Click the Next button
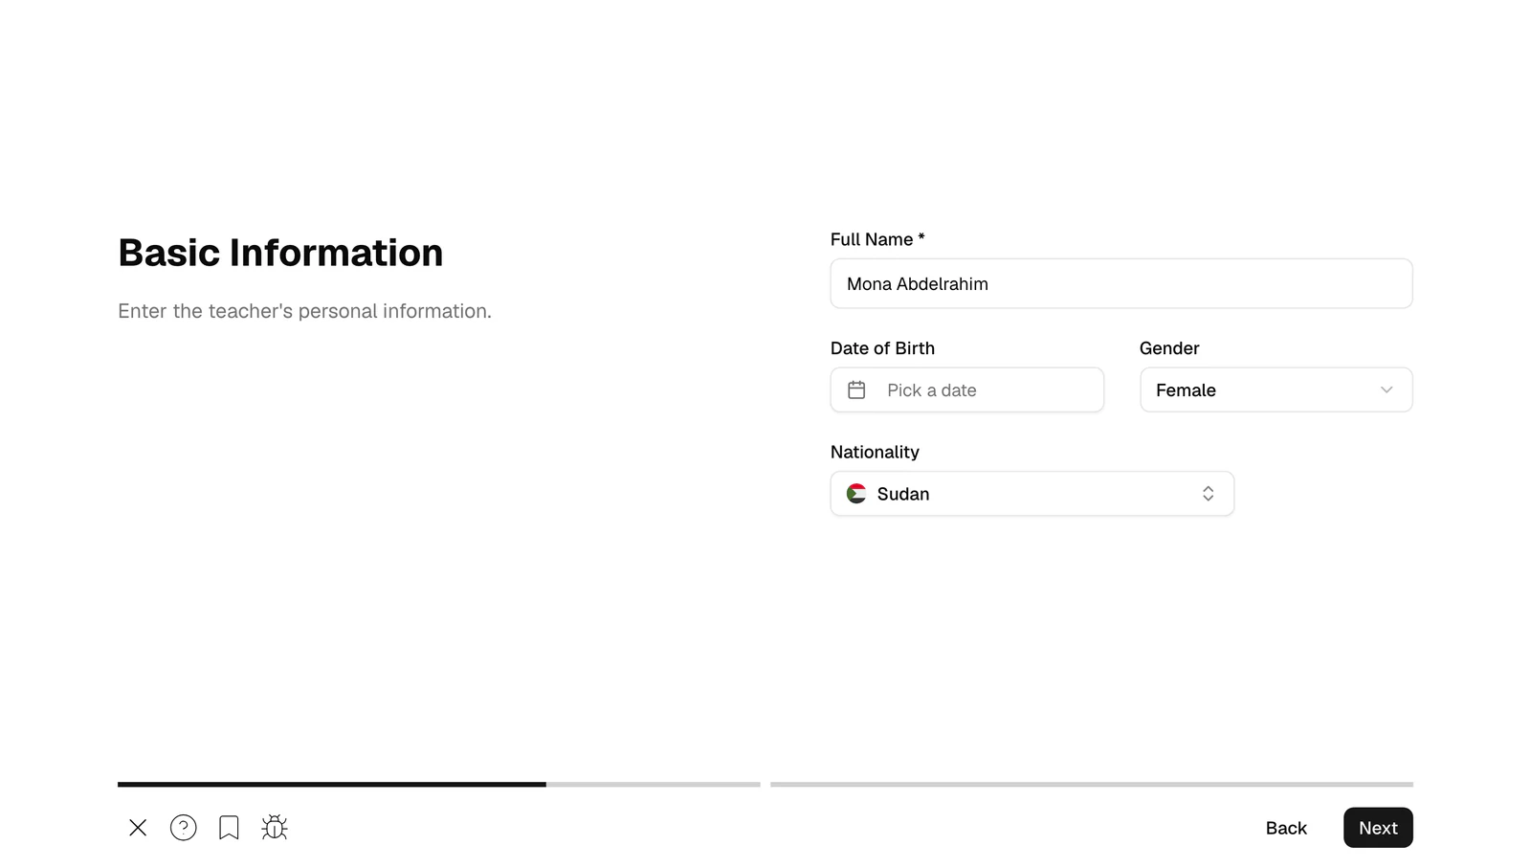This screenshot has width=1531, height=868. coord(1378,828)
